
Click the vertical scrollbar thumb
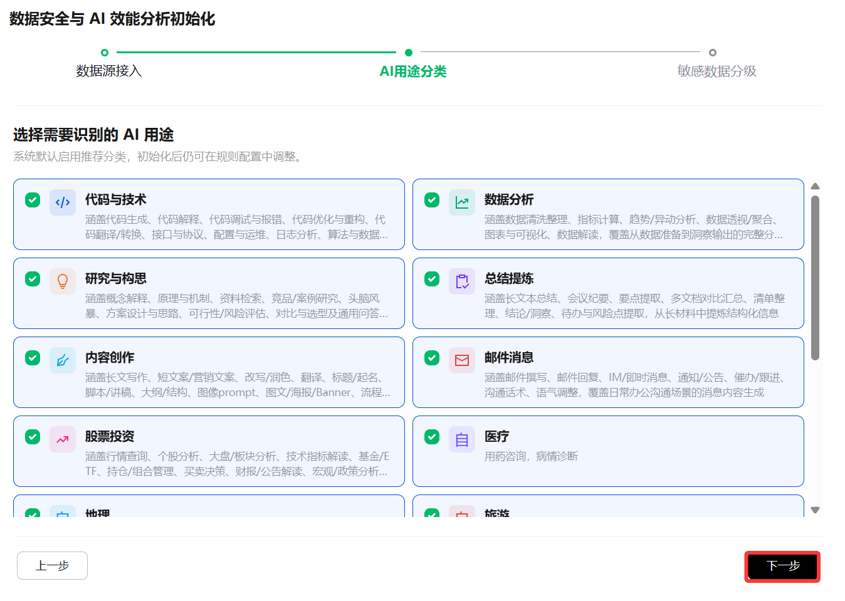coord(815,278)
